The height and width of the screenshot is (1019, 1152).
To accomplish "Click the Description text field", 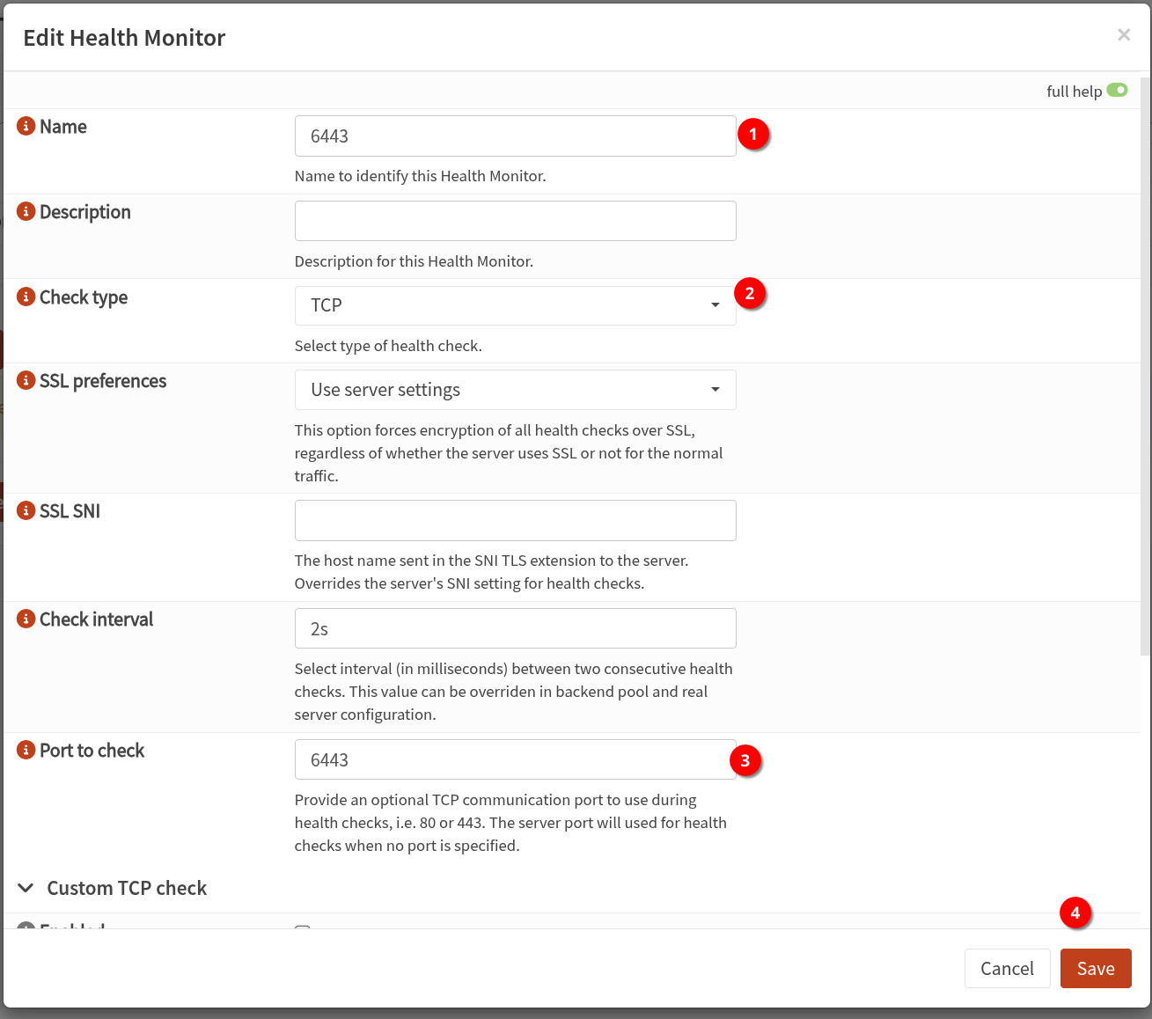I will coord(515,221).
